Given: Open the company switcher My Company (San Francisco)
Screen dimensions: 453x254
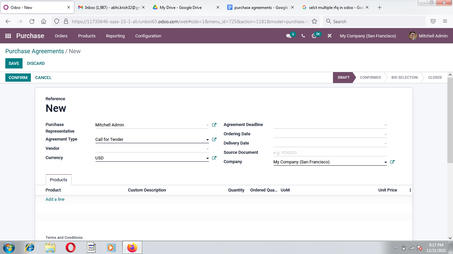Looking at the screenshot, I should point(368,36).
